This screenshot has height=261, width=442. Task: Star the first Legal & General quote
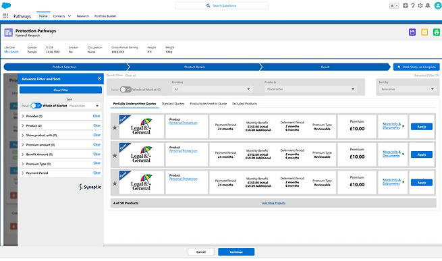tap(115, 127)
